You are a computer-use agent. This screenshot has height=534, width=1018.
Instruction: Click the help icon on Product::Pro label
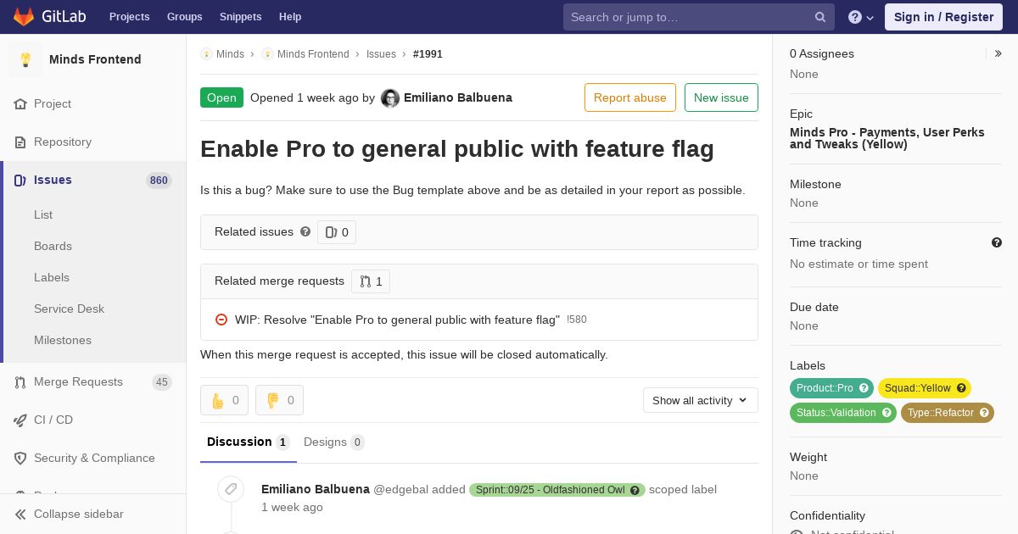click(864, 388)
